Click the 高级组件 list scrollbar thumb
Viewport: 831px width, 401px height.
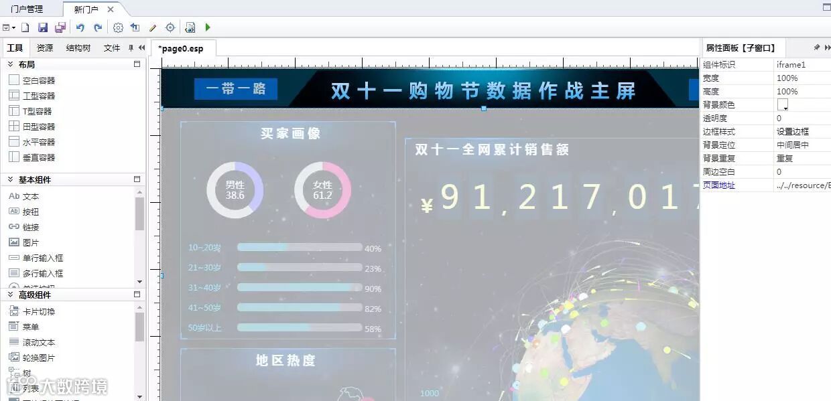click(139, 327)
